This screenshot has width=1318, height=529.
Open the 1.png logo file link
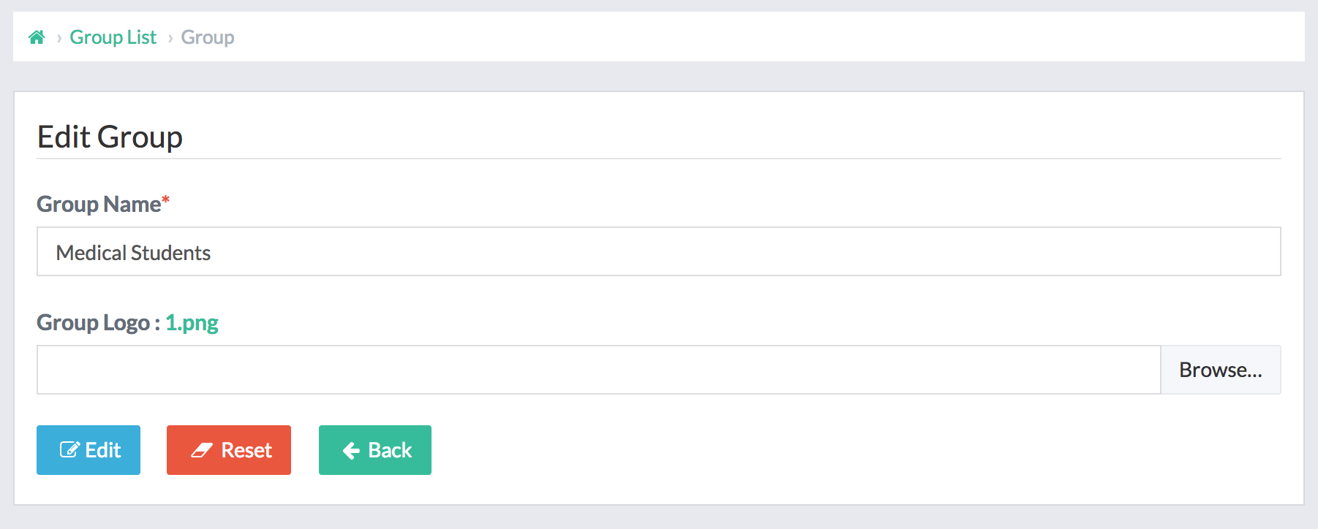tap(192, 322)
